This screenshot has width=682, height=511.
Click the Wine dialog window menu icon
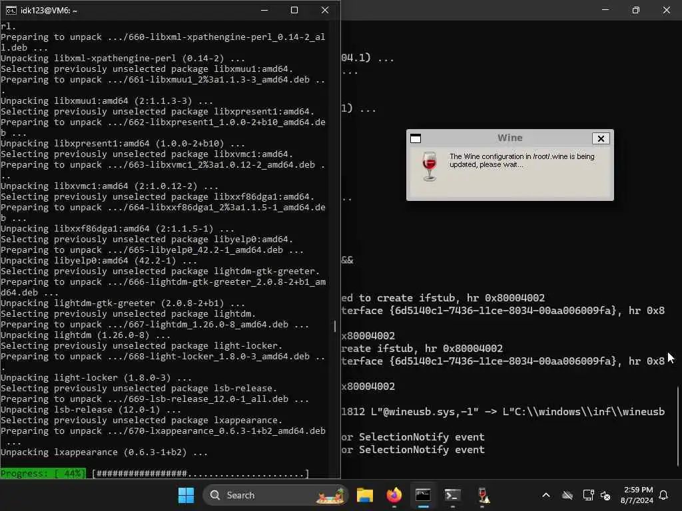pos(416,138)
